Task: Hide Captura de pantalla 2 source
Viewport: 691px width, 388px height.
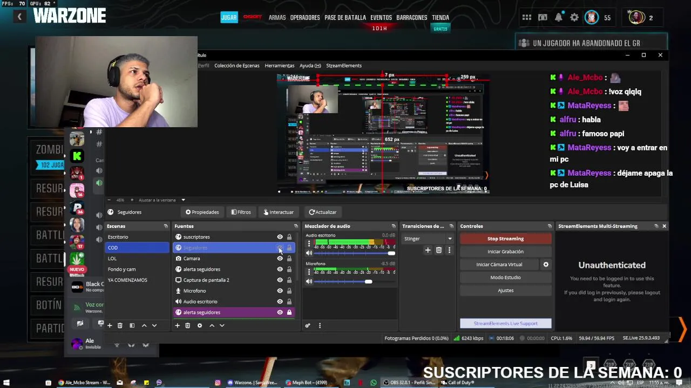Action: [x=280, y=280]
